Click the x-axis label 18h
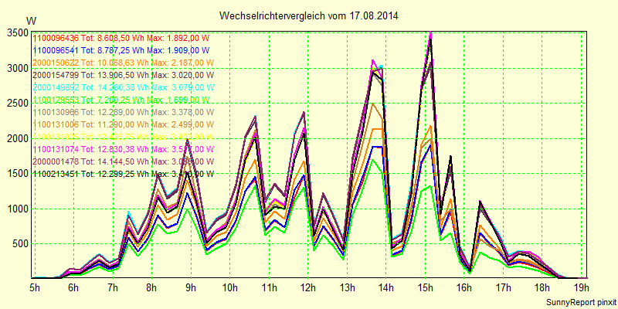Image resolution: width=618 pixels, height=309 pixels. point(542,287)
